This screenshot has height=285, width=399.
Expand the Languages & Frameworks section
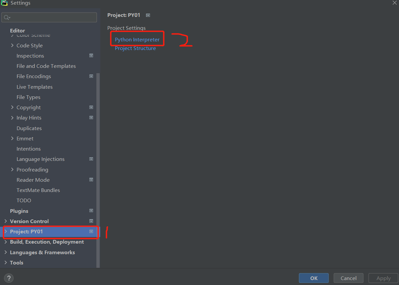coord(6,252)
